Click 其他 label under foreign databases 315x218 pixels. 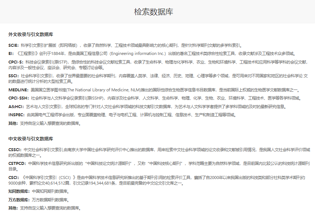coord(13,123)
